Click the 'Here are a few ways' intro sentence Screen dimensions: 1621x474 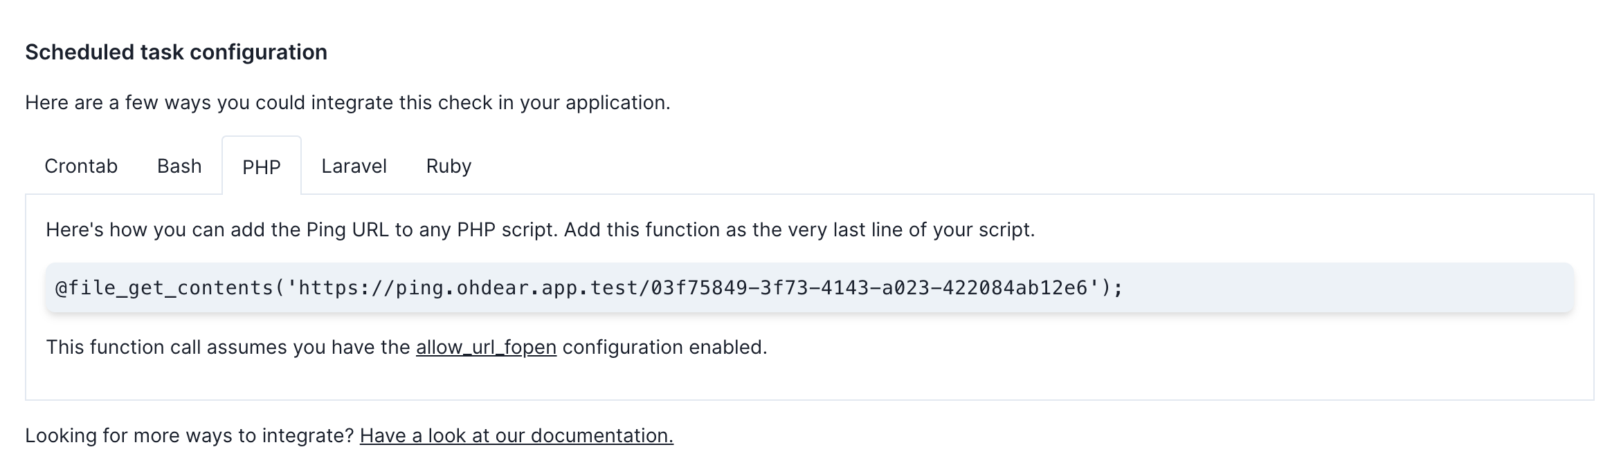(x=347, y=102)
